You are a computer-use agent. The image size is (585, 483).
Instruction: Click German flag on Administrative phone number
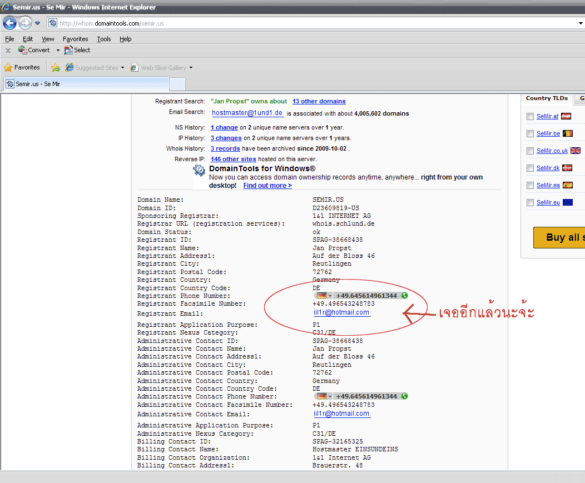pos(322,396)
